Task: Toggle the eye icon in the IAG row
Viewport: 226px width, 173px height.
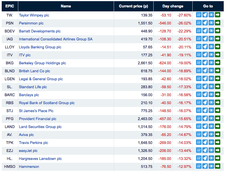Action: point(211,39)
